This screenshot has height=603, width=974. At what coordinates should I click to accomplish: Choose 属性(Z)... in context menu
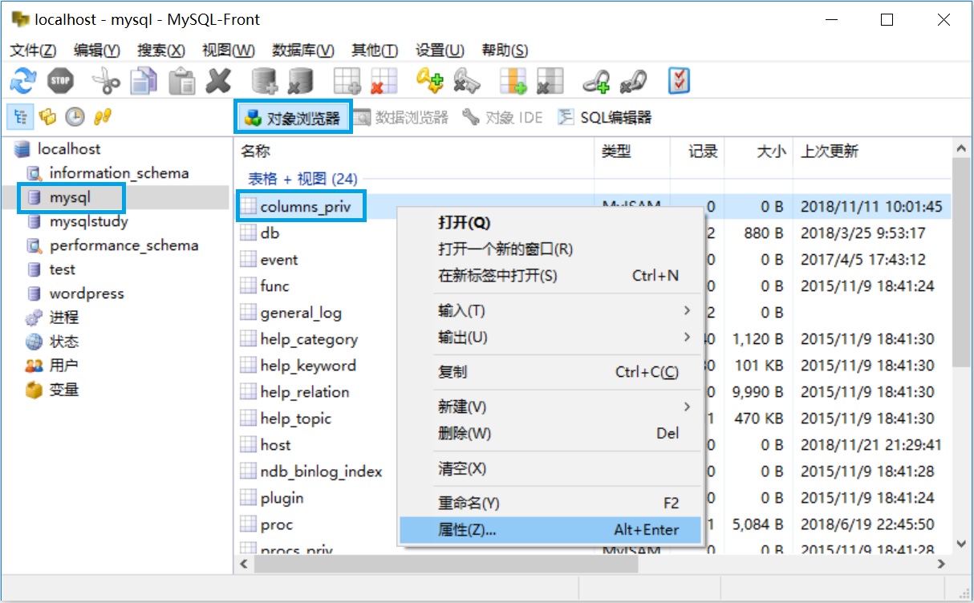550,529
